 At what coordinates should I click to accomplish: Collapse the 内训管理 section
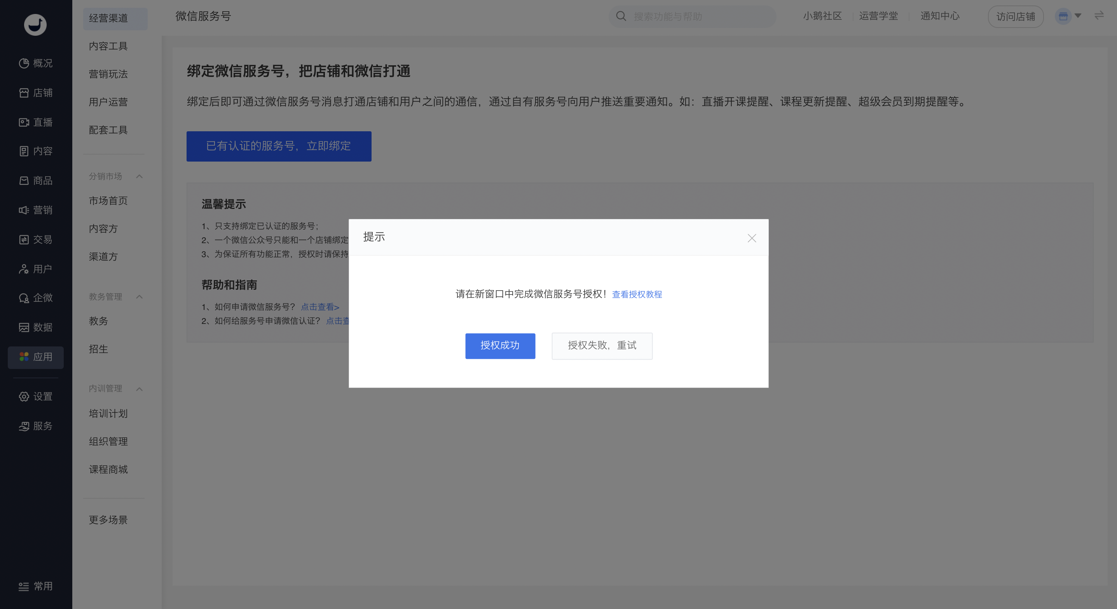pyautogui.click(x=139, y=389)
